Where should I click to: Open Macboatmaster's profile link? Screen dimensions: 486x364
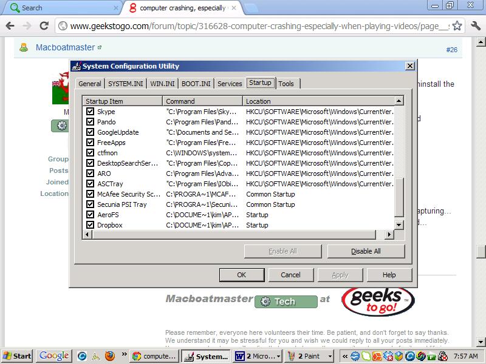coord(66,47)
